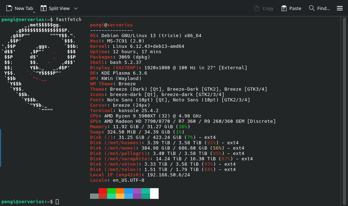
Task: Click the typed fastfetch command
Action: point(69,19)
